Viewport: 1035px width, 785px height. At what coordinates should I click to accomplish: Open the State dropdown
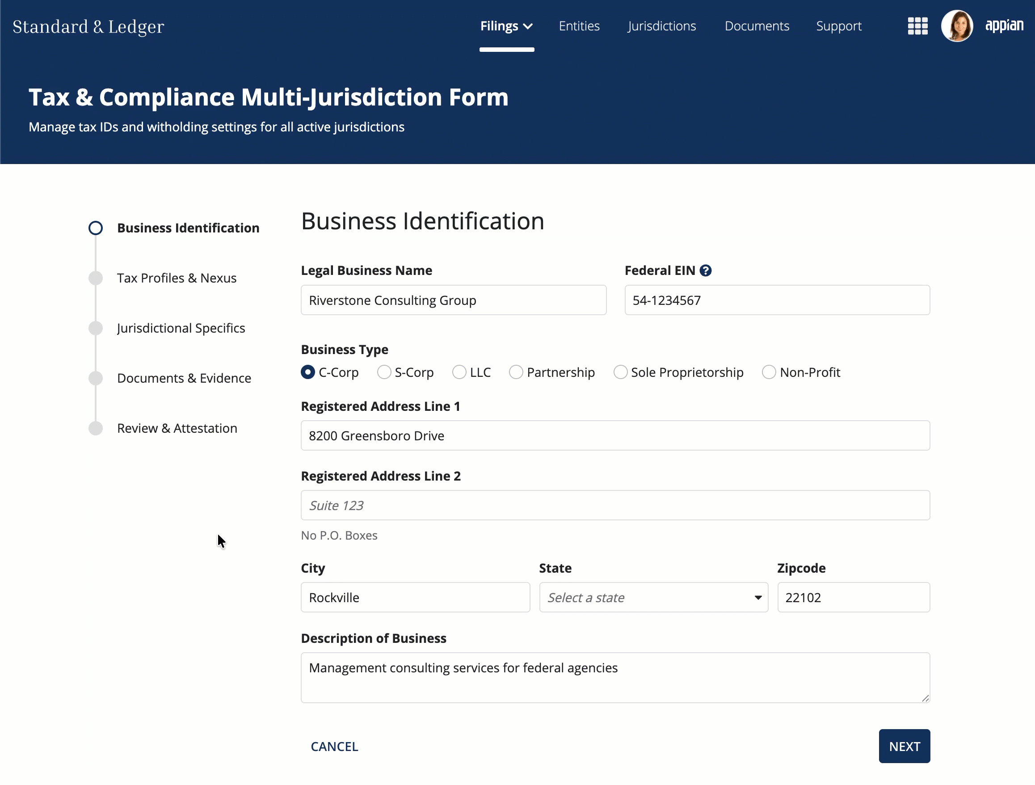pyautogui.click(x=653, y=597)
